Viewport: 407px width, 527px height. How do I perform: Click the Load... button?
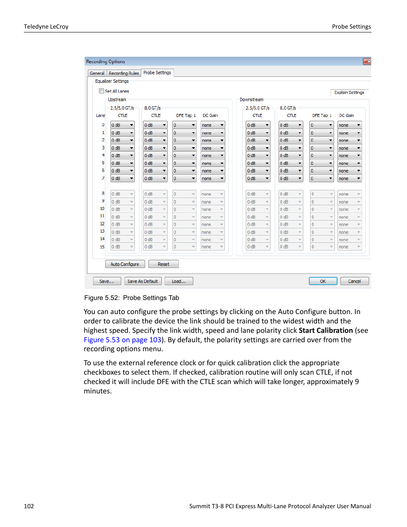(178, 281)
